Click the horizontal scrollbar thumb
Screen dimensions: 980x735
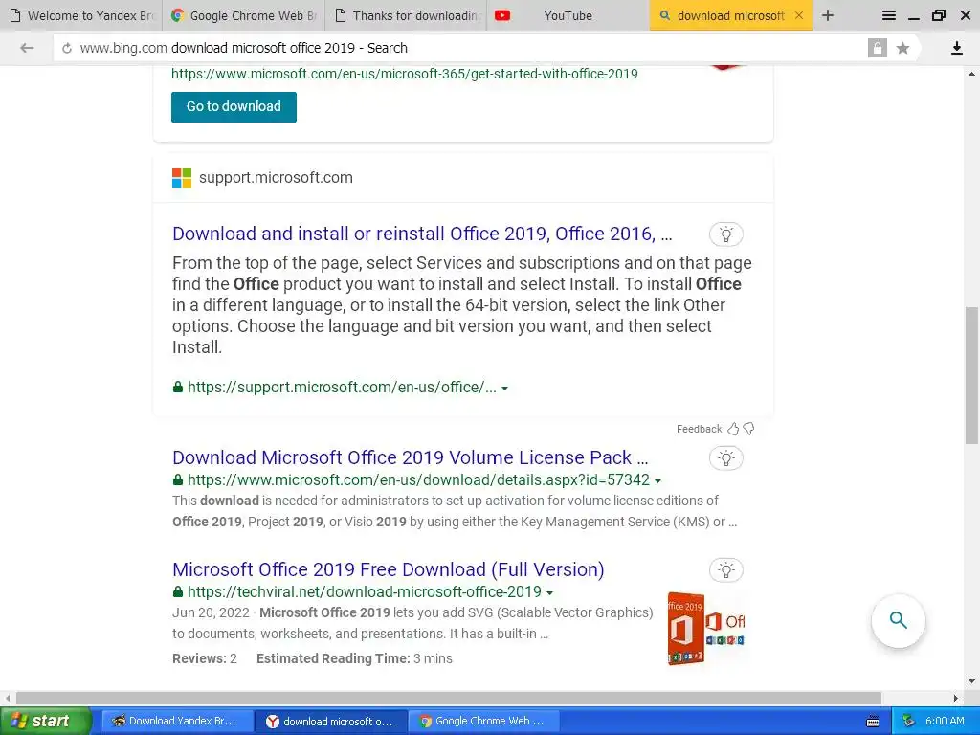448,698
